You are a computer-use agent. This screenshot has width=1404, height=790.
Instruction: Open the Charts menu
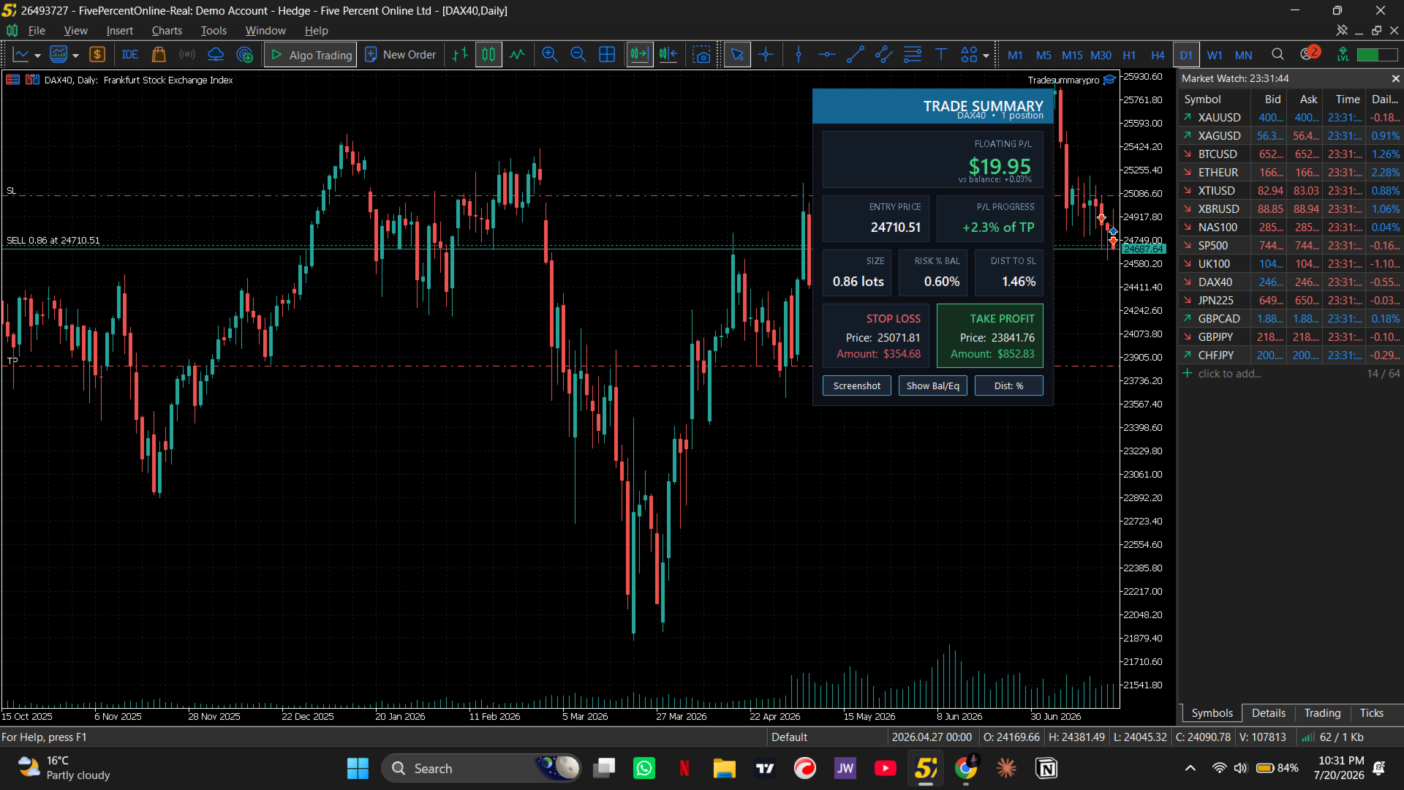[167, 31]
